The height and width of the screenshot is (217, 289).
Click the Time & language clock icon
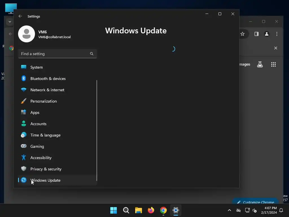click(24, 135)
